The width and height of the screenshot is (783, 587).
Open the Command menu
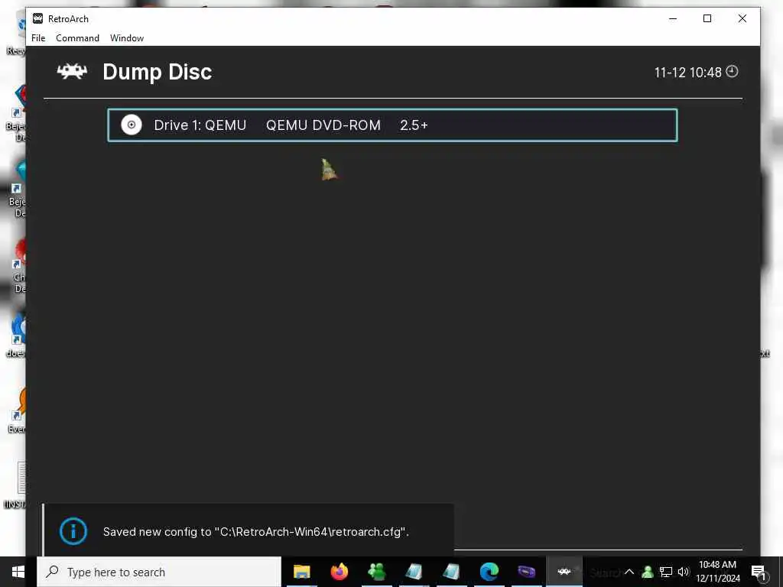click(77, 38)
